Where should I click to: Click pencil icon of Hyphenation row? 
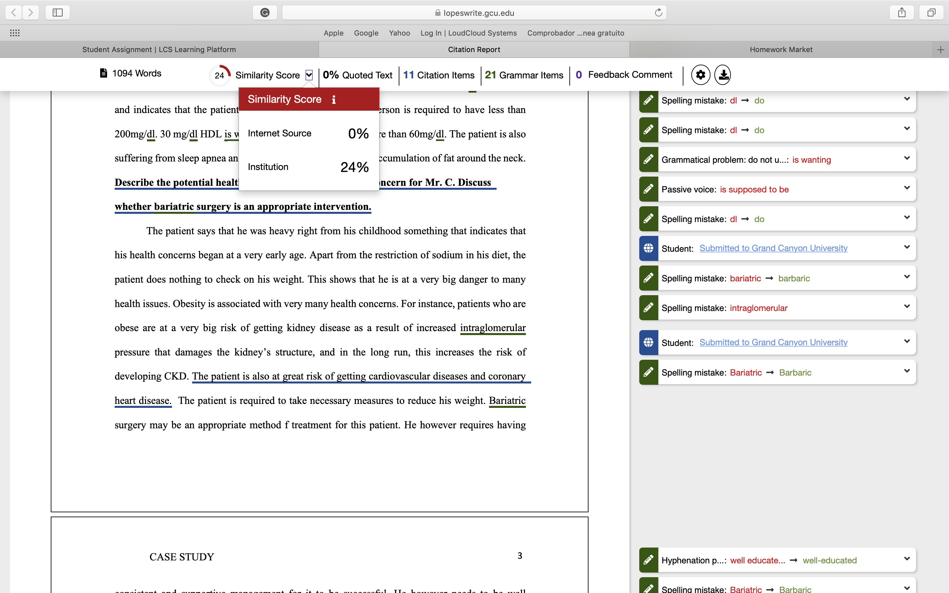coord(648,560)
